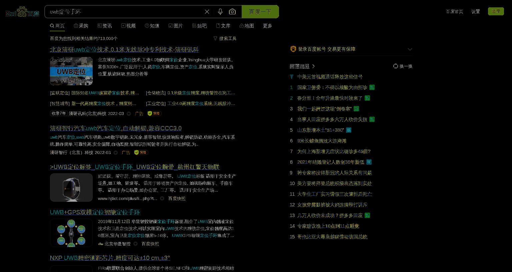Start voice search with the microphone icon
The image size is (512, 272).
click(x=220, y=12)
